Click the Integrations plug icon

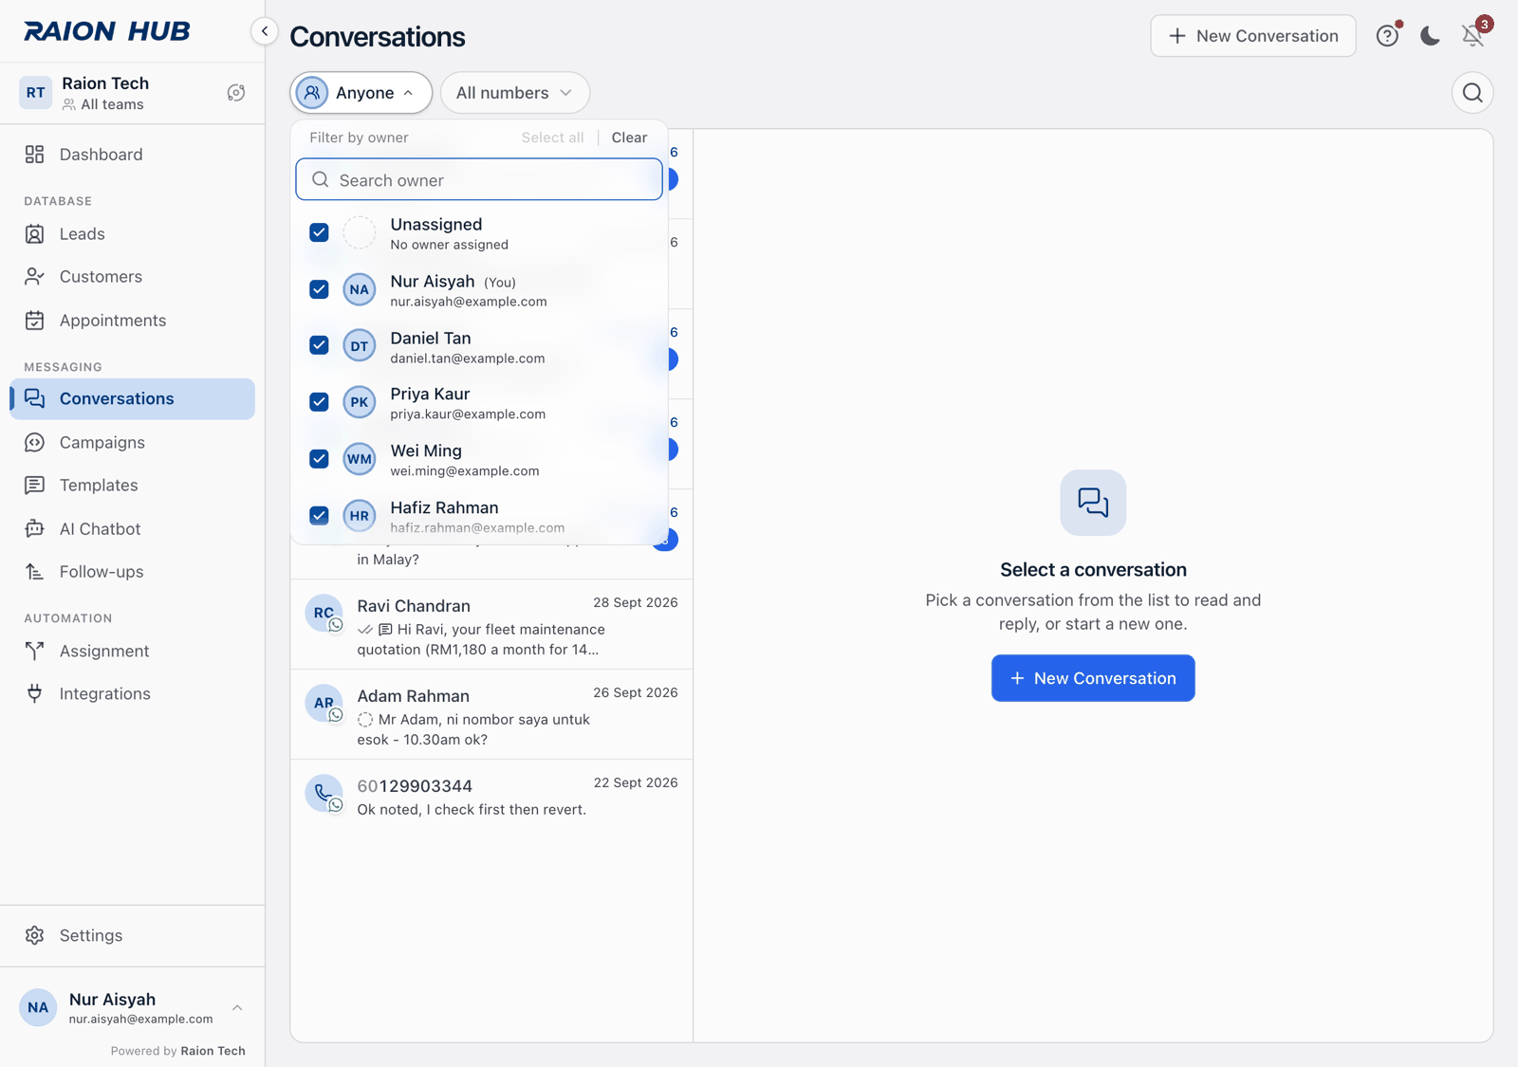(35, 693)
